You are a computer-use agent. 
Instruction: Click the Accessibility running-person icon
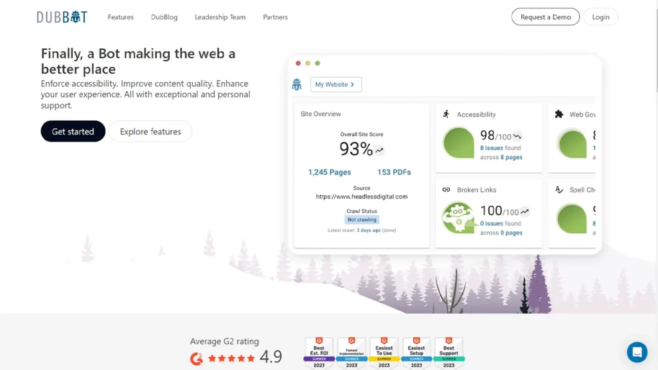(x=446, y=114)
